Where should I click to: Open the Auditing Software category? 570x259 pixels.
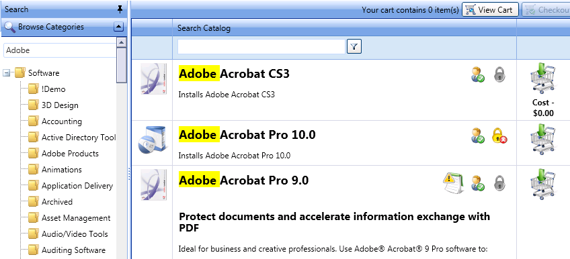point(73,250)
